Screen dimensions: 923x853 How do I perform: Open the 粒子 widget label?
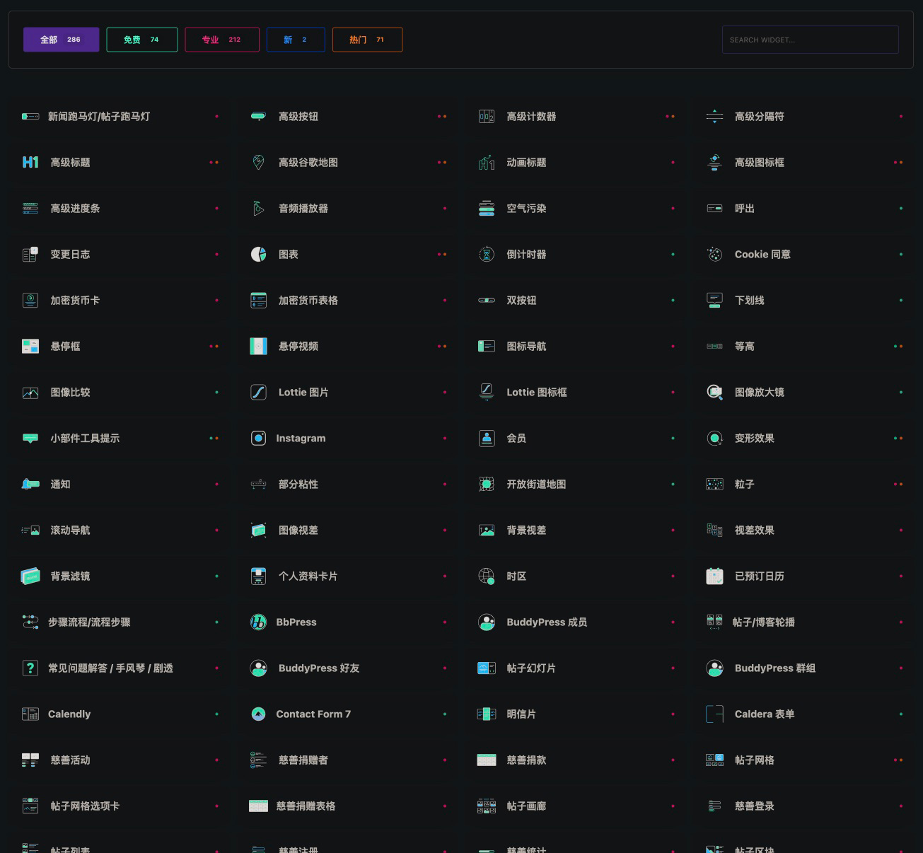pos(745,484)
